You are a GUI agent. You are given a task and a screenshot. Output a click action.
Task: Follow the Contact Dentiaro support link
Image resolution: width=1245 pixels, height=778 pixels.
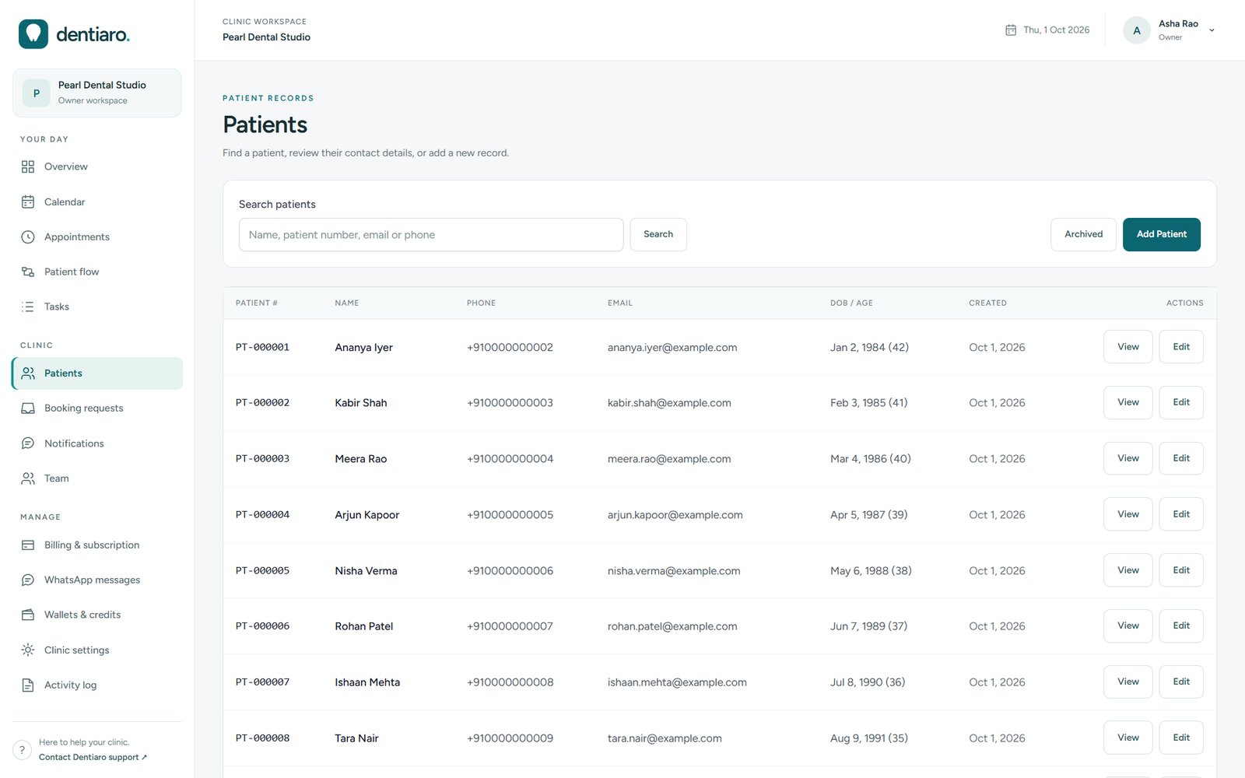[x=93, y=757]
